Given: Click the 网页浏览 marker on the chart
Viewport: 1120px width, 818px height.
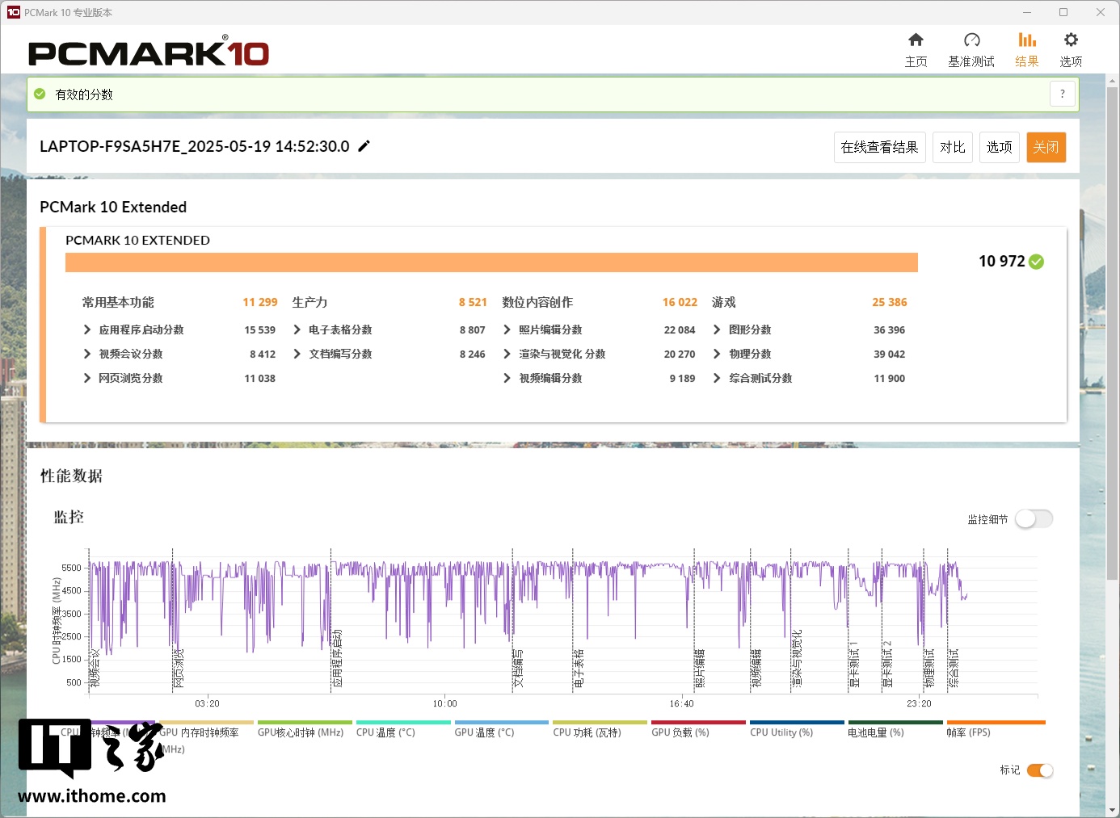Looking at the screenshot, I should (179, 668).
